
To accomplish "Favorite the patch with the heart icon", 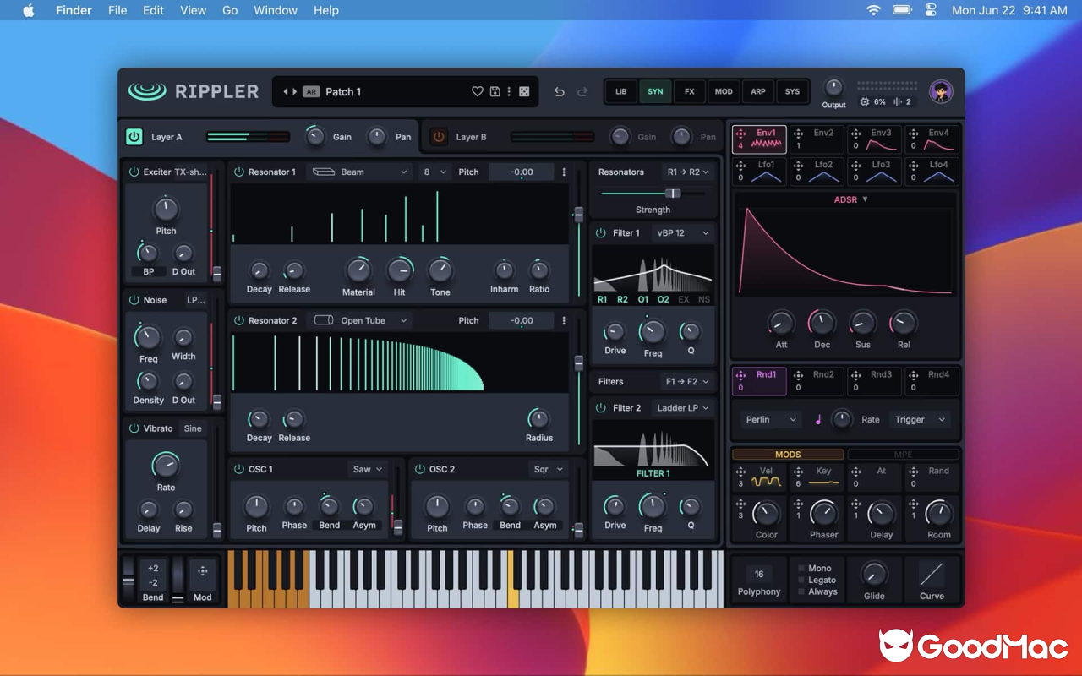I will point(478,91).
